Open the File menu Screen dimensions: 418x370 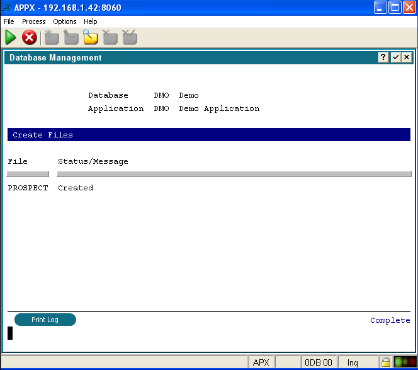point(9,21)
